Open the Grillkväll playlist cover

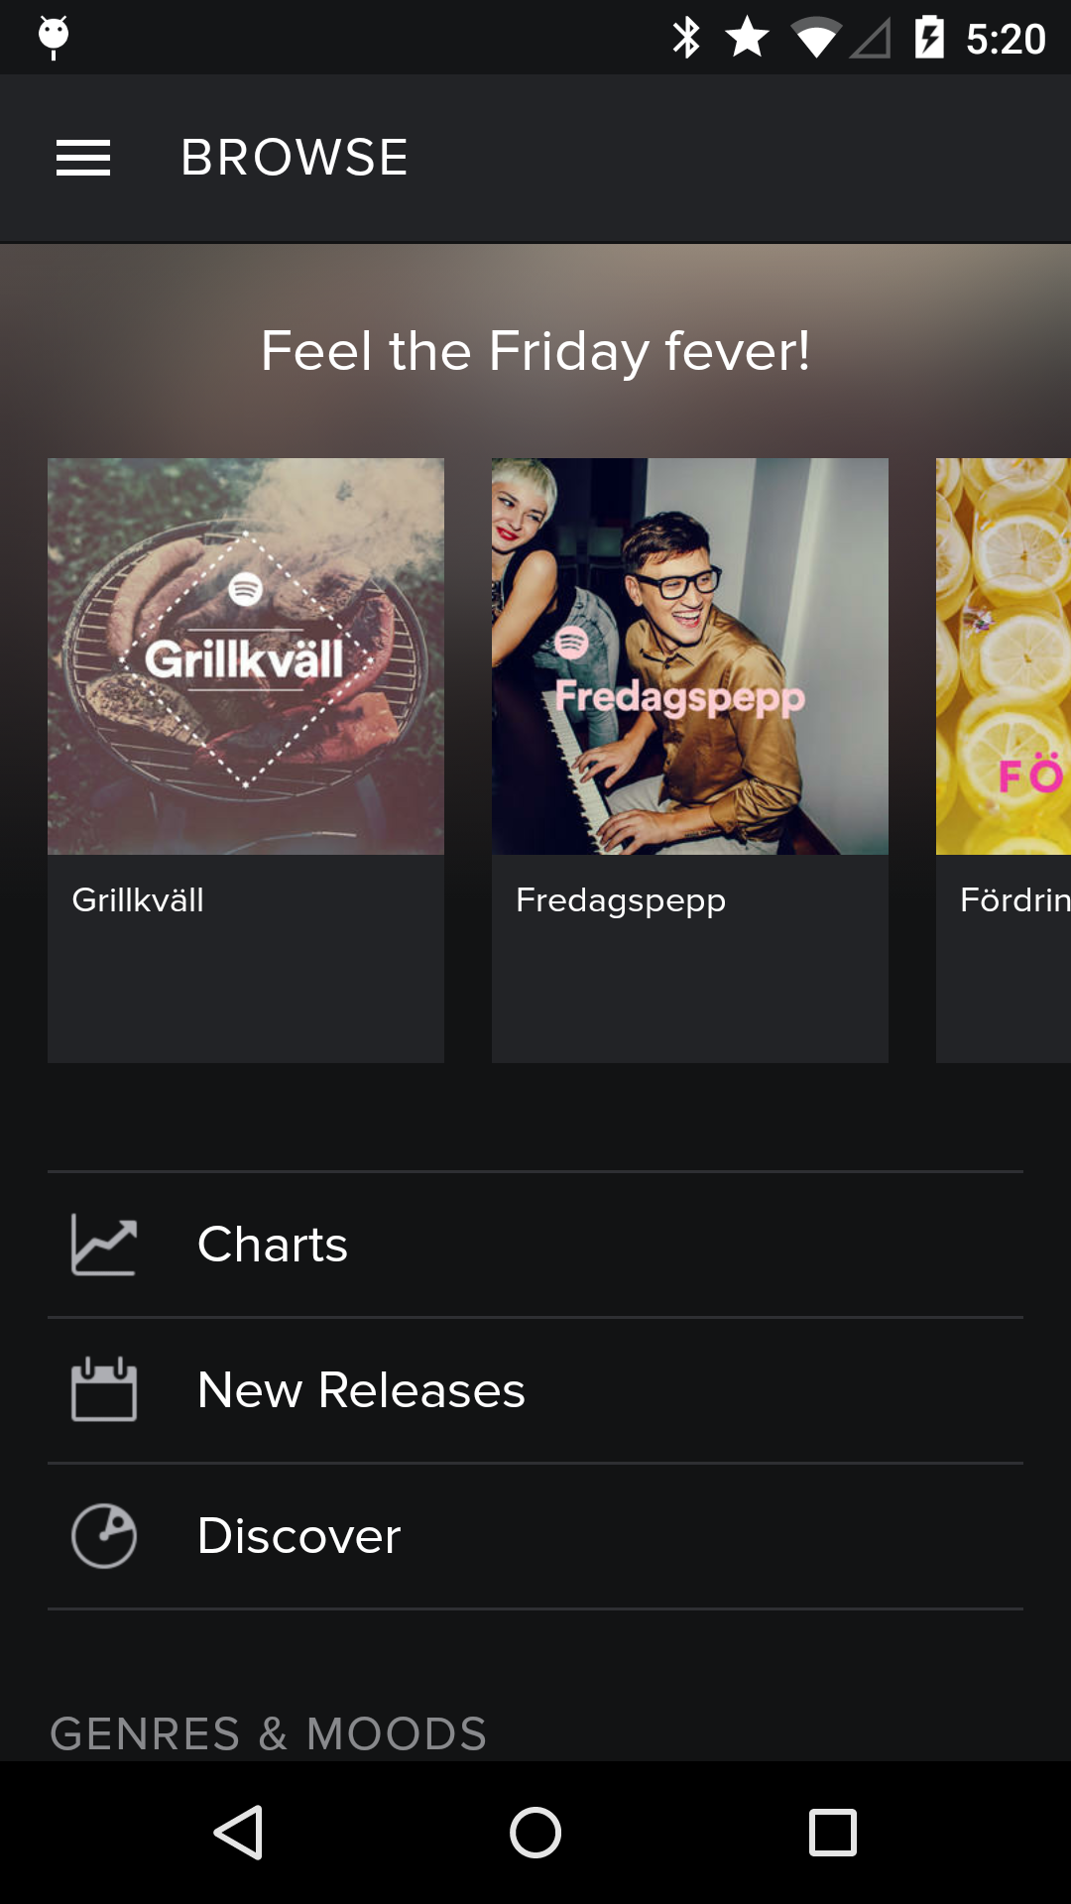(x=246, y=656)
